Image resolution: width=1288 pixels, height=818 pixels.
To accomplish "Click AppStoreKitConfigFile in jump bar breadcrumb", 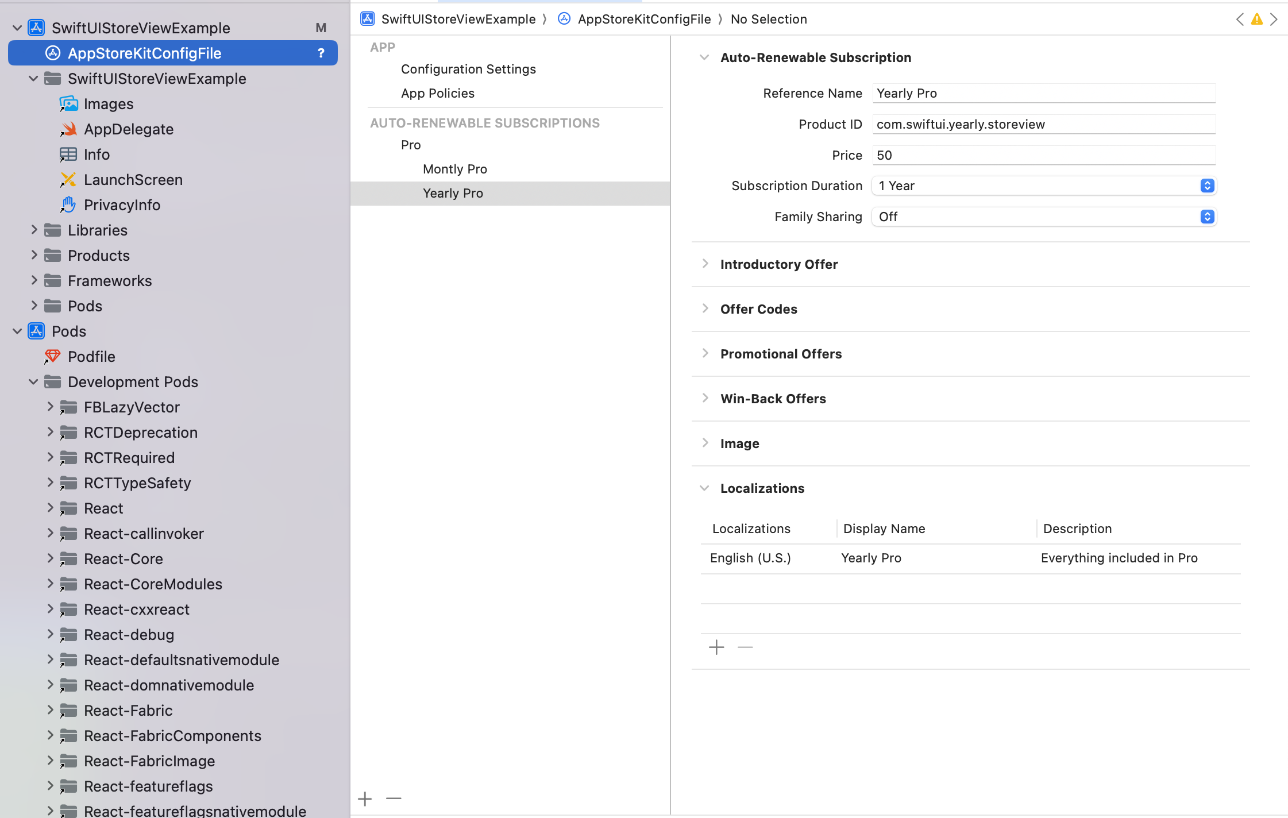I will [645, 19].
